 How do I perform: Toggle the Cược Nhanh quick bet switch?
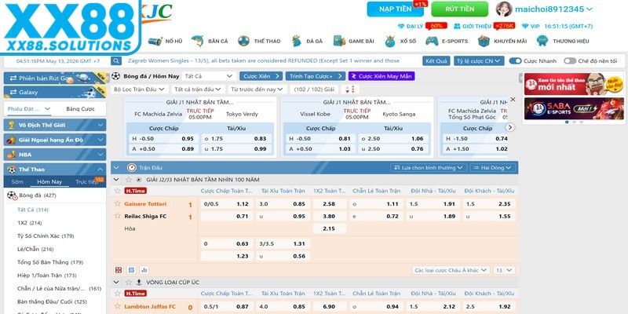[x=515, y=61]
